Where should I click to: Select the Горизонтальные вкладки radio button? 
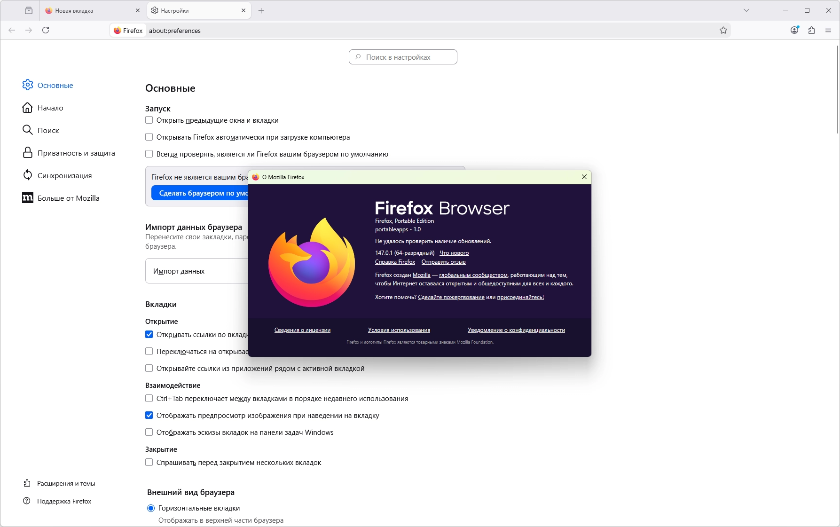click(151, 508)
